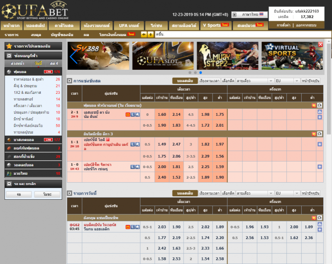332x264 pixels.
Task: Open EU odds dropdown in รายการวันนี้ section
Action: click(x=287, y=193)
